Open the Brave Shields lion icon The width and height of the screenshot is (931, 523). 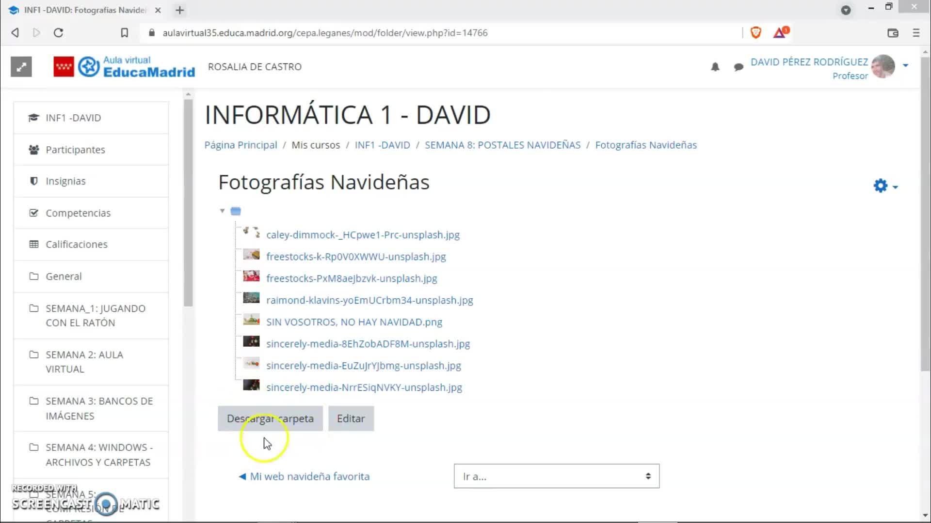(x=755, y=32)
